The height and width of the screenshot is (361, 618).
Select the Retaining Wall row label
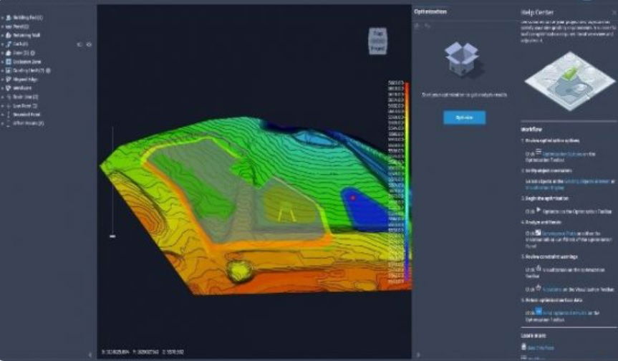pyautogui.click(x=26, y=35)
